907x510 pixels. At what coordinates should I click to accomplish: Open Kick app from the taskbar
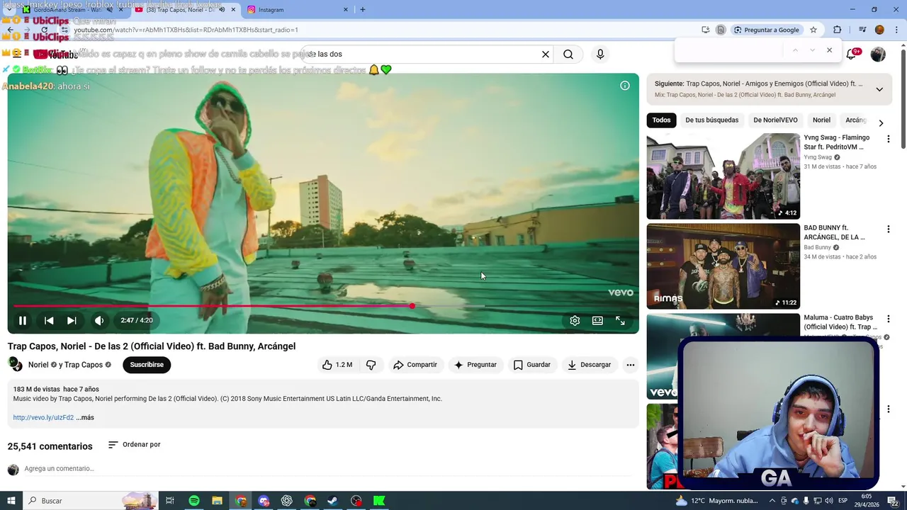click(x=379, y=501)
